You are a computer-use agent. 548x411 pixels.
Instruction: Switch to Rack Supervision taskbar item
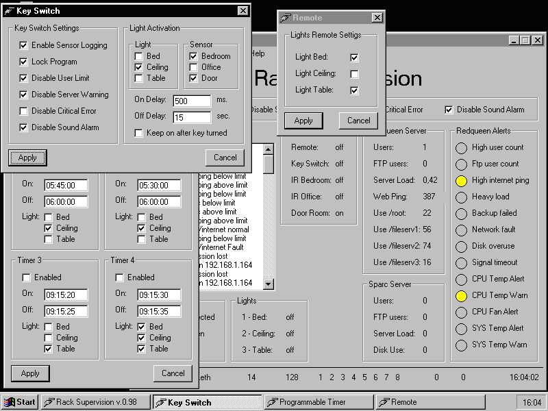pyautogui.click(x=95, y=402)
